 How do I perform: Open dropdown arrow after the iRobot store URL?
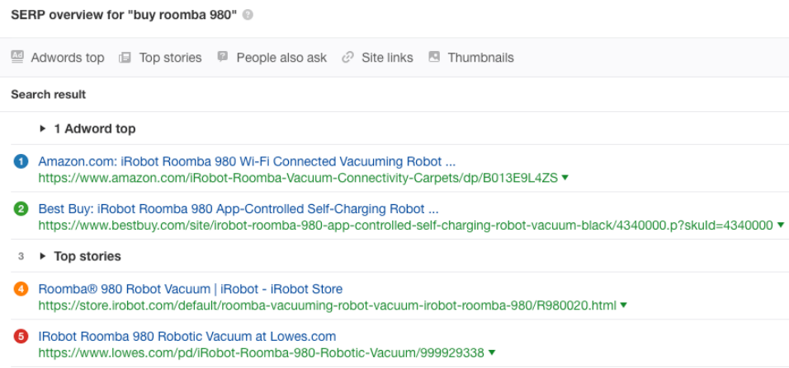coord(623,305)
